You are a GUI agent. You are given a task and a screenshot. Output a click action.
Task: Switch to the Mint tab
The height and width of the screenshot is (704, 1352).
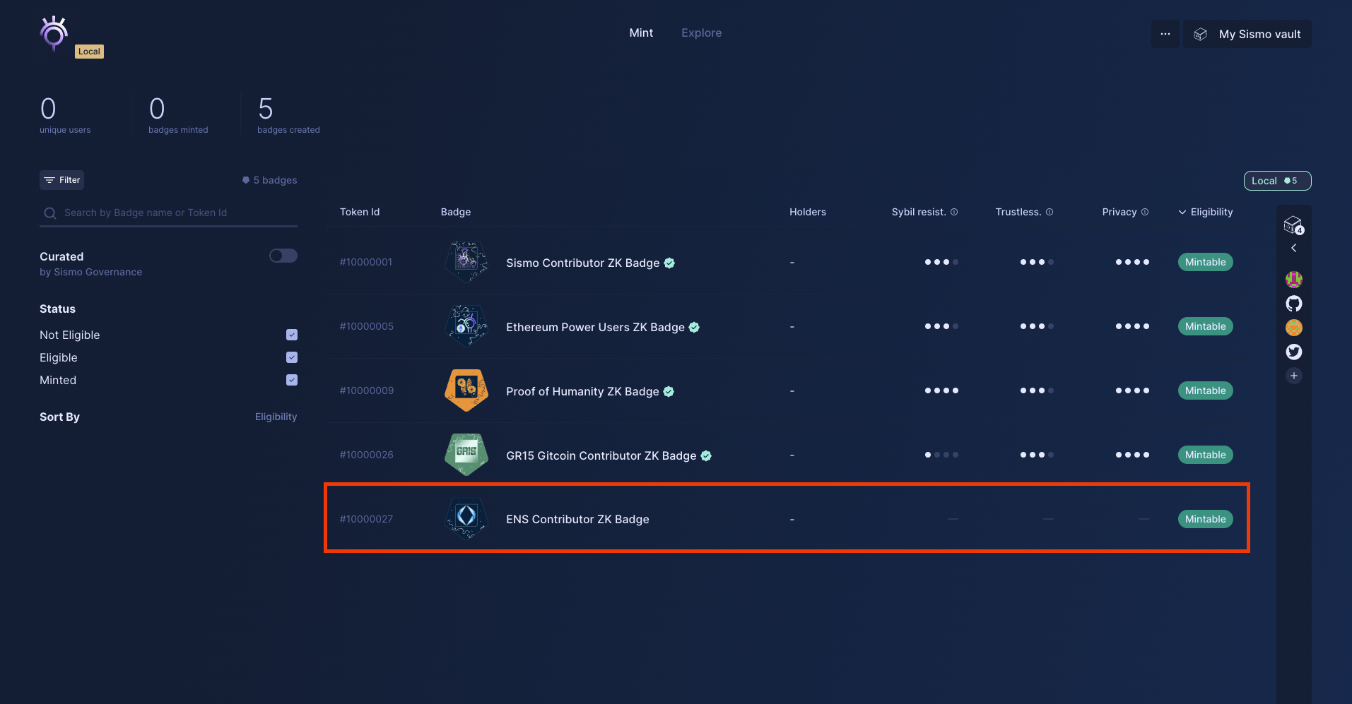(x=641, y=32)
